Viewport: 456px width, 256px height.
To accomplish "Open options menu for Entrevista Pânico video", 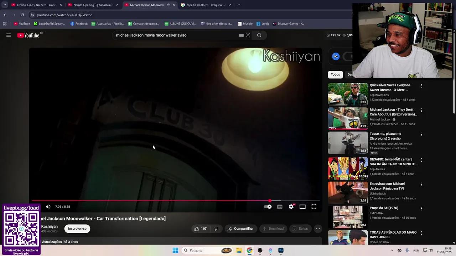I will [421, 184].
